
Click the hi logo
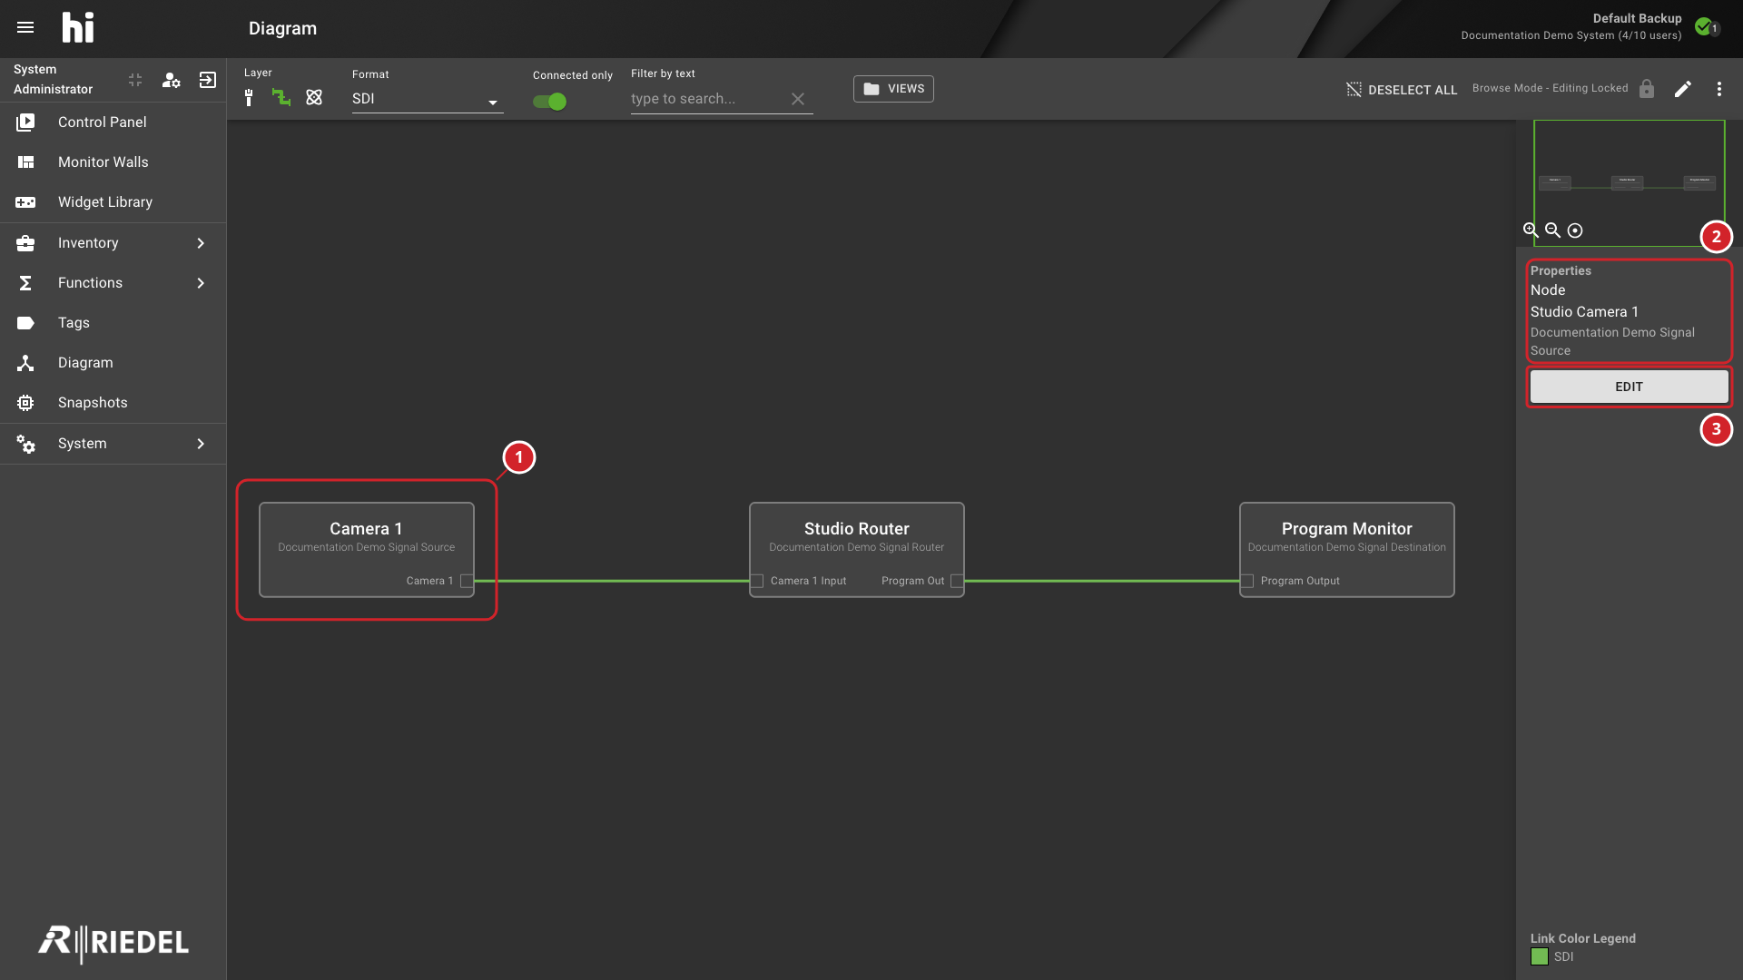[x=78, y=27]
